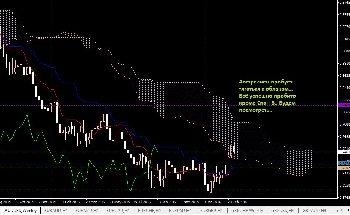Click the 13 Sep 2015 date label
Image resolution: width=350 pixels, height=215 pixels.
(x=166, y=202)
